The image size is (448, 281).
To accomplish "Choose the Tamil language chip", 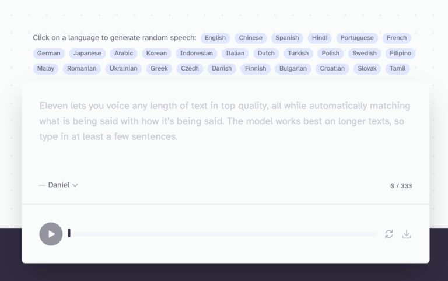I will (397, 68).
